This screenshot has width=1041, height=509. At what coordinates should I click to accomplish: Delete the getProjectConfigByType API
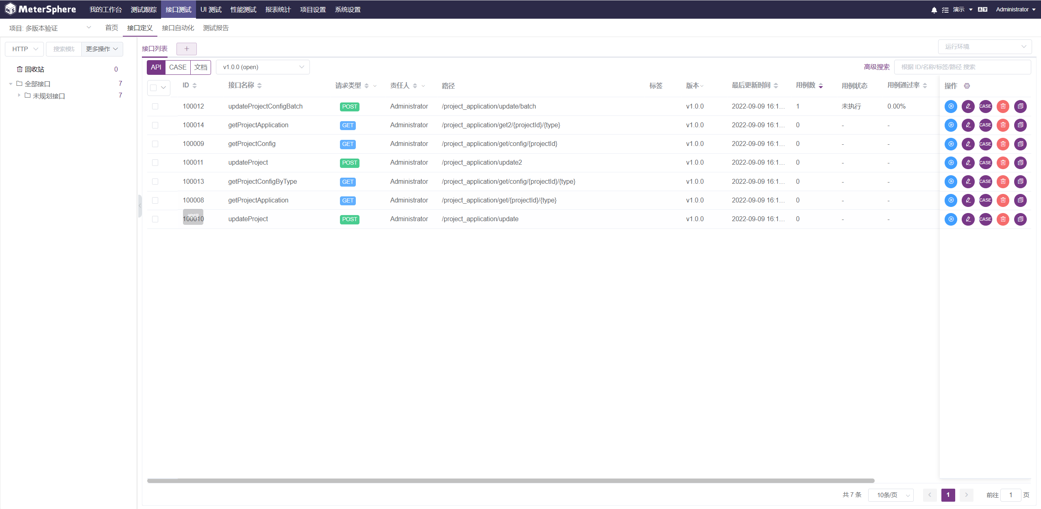click(x=1003, y=181)
